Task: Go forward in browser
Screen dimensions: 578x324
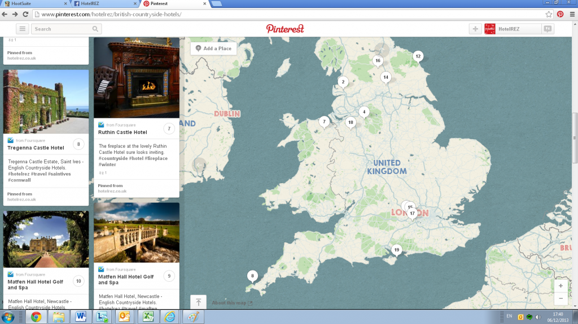Action: pos(15,14)
